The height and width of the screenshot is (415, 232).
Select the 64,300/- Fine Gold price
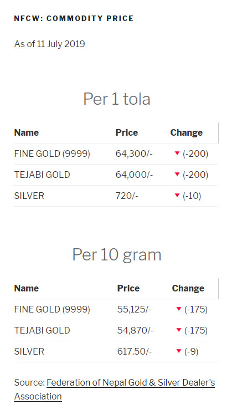[134, 153]
